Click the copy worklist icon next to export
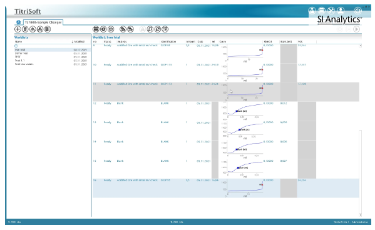Image resolution: width=375 pixels, height=230 pixels. [x=48, y=29]
